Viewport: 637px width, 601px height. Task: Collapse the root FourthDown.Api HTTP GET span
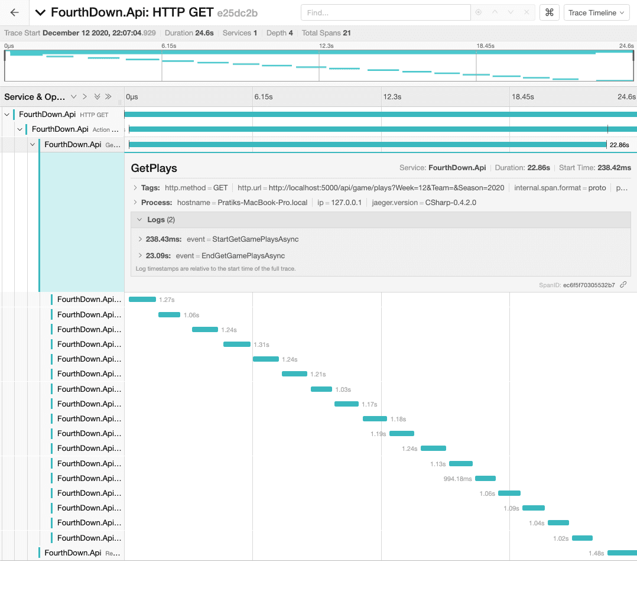7,114
